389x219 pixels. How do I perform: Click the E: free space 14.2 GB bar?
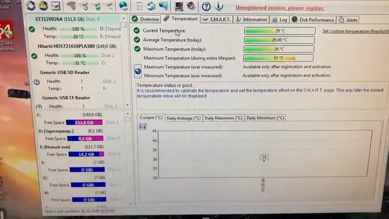coord(86,154)
